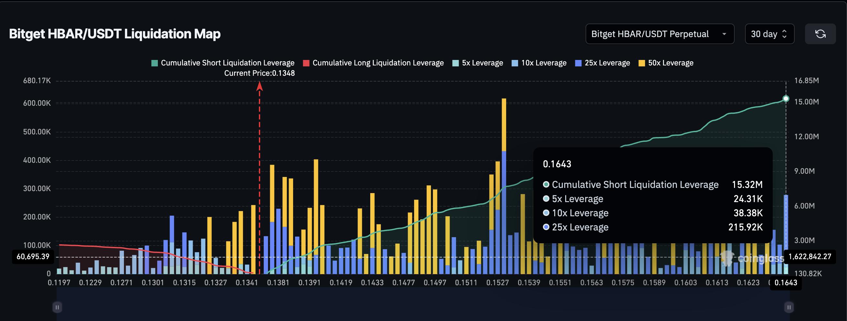Hide the Cumulative Long Liquidation Leverage series
Viewport: 847px width, 321px height.
378,63
